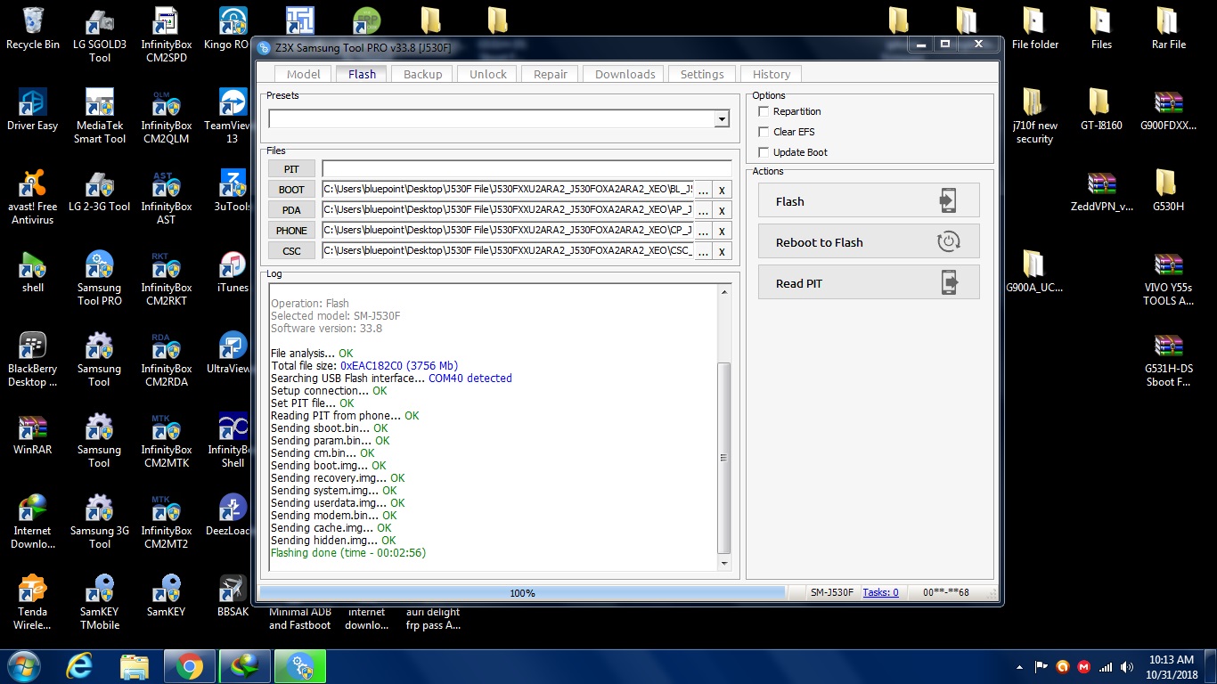
Task: Enable the Clear EFS checkbox
Action: [764, 132]
